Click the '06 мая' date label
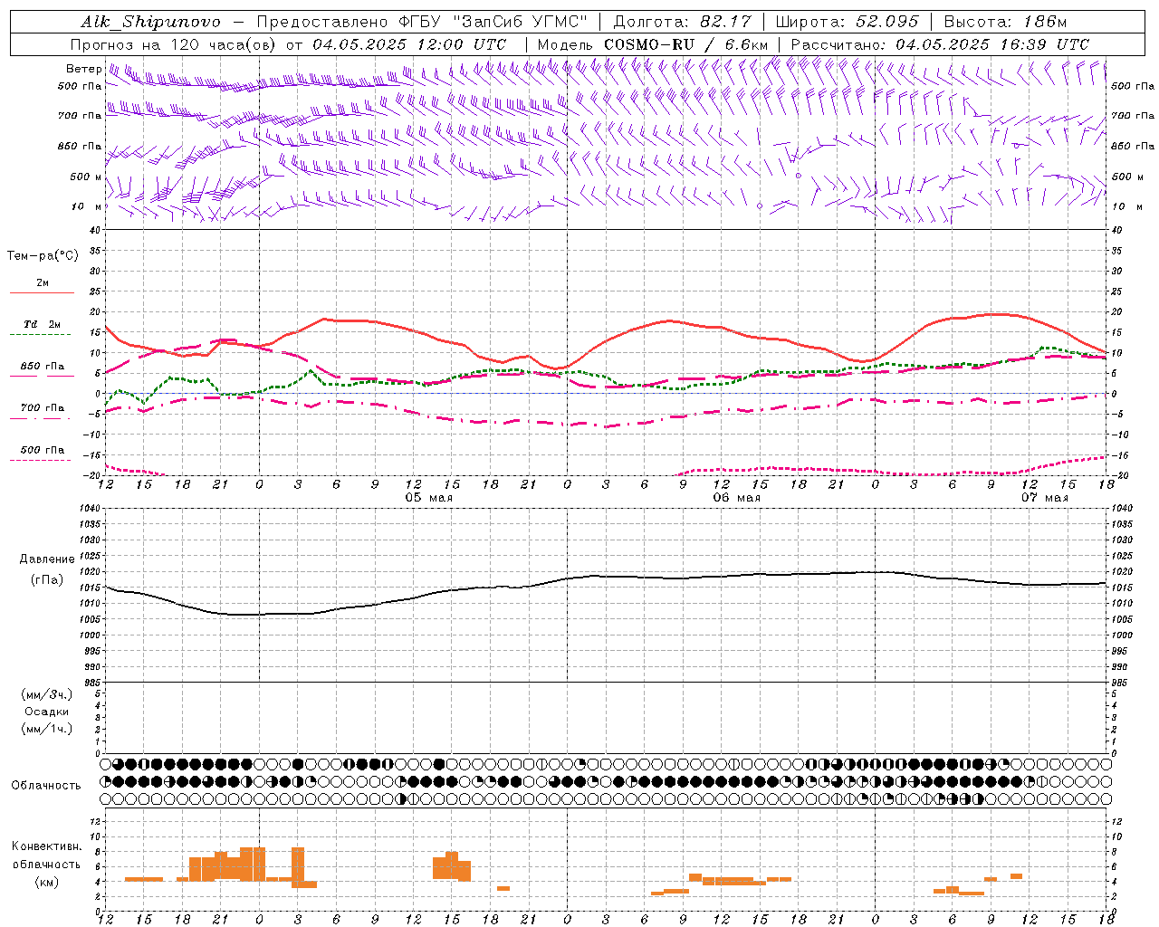Viewport: 1159px width, 927px height. pyautogui.click(x=736, y=498)
